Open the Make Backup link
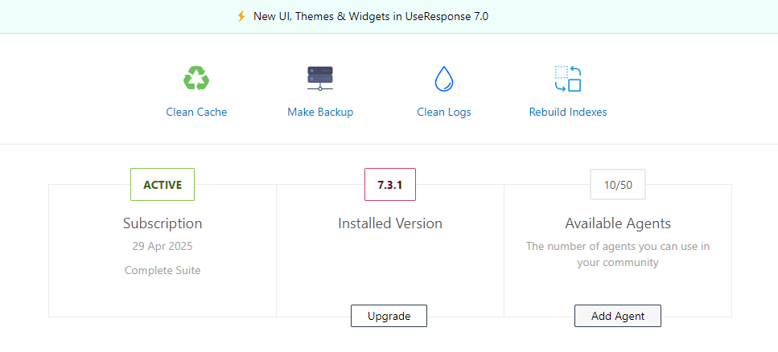The width and height of the screenshot is (778, 352). pos(320,112)
